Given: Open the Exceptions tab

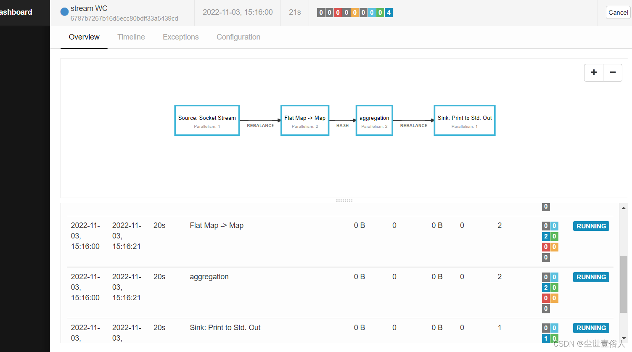Looking at the screenshot, I should click(181, 37).
